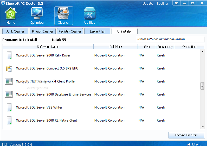Click the icon for SQL Server 2008 RsFx Driver
This screenshot has height=146, width=207.
[x=9, y=55]
